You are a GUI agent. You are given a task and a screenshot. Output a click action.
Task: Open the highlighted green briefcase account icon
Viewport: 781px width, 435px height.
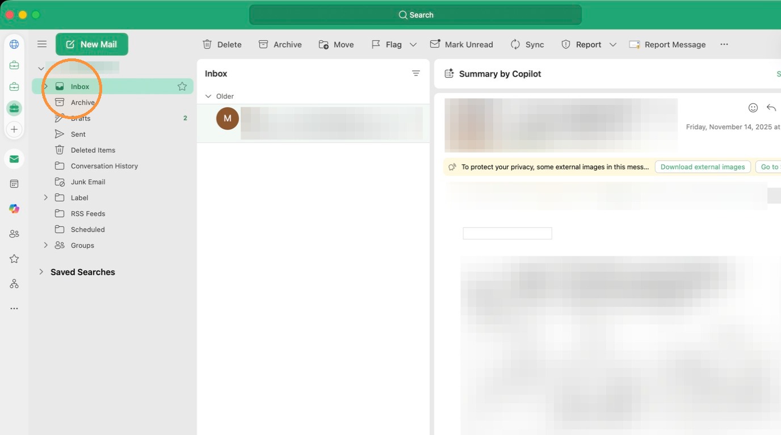(14, 108)
